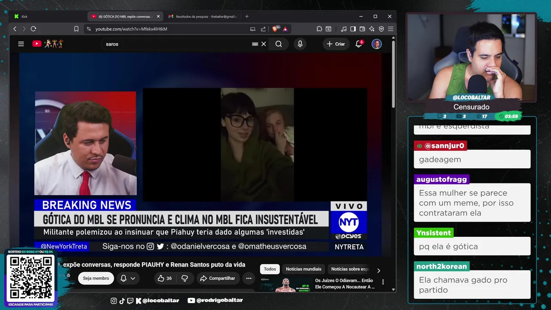Open the site settings icon by the URL
Viewport: 551px width, 310px height.
point(89,29)
